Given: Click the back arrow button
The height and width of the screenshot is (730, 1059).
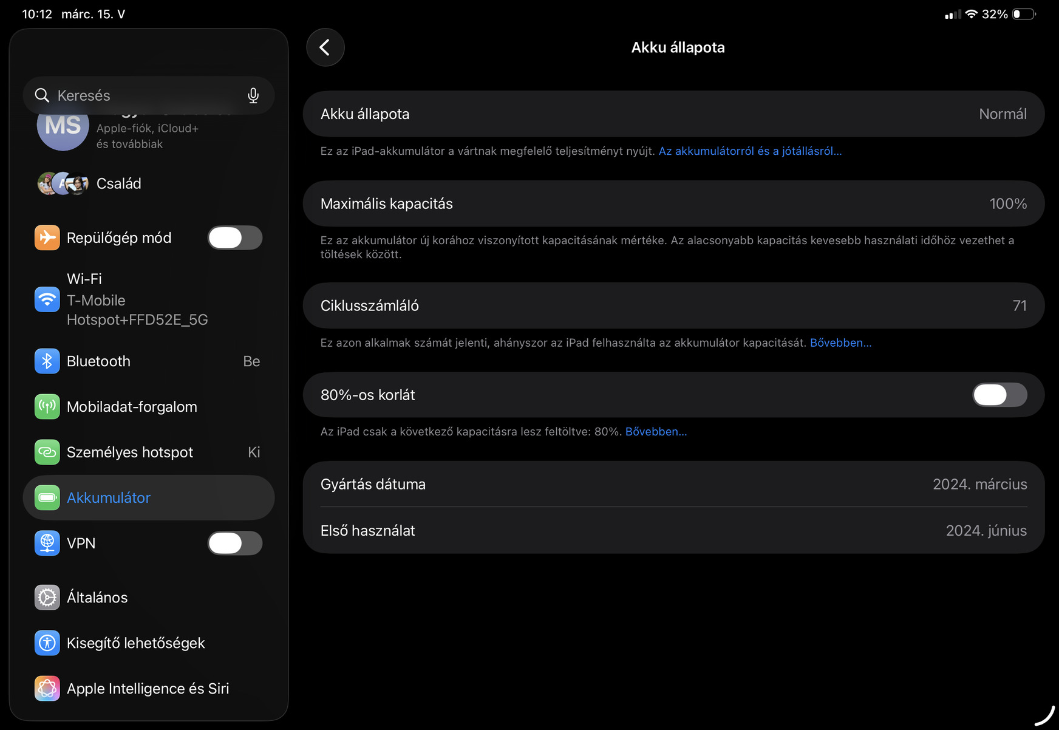Looking at the screenshot, I should coord(325,47).
